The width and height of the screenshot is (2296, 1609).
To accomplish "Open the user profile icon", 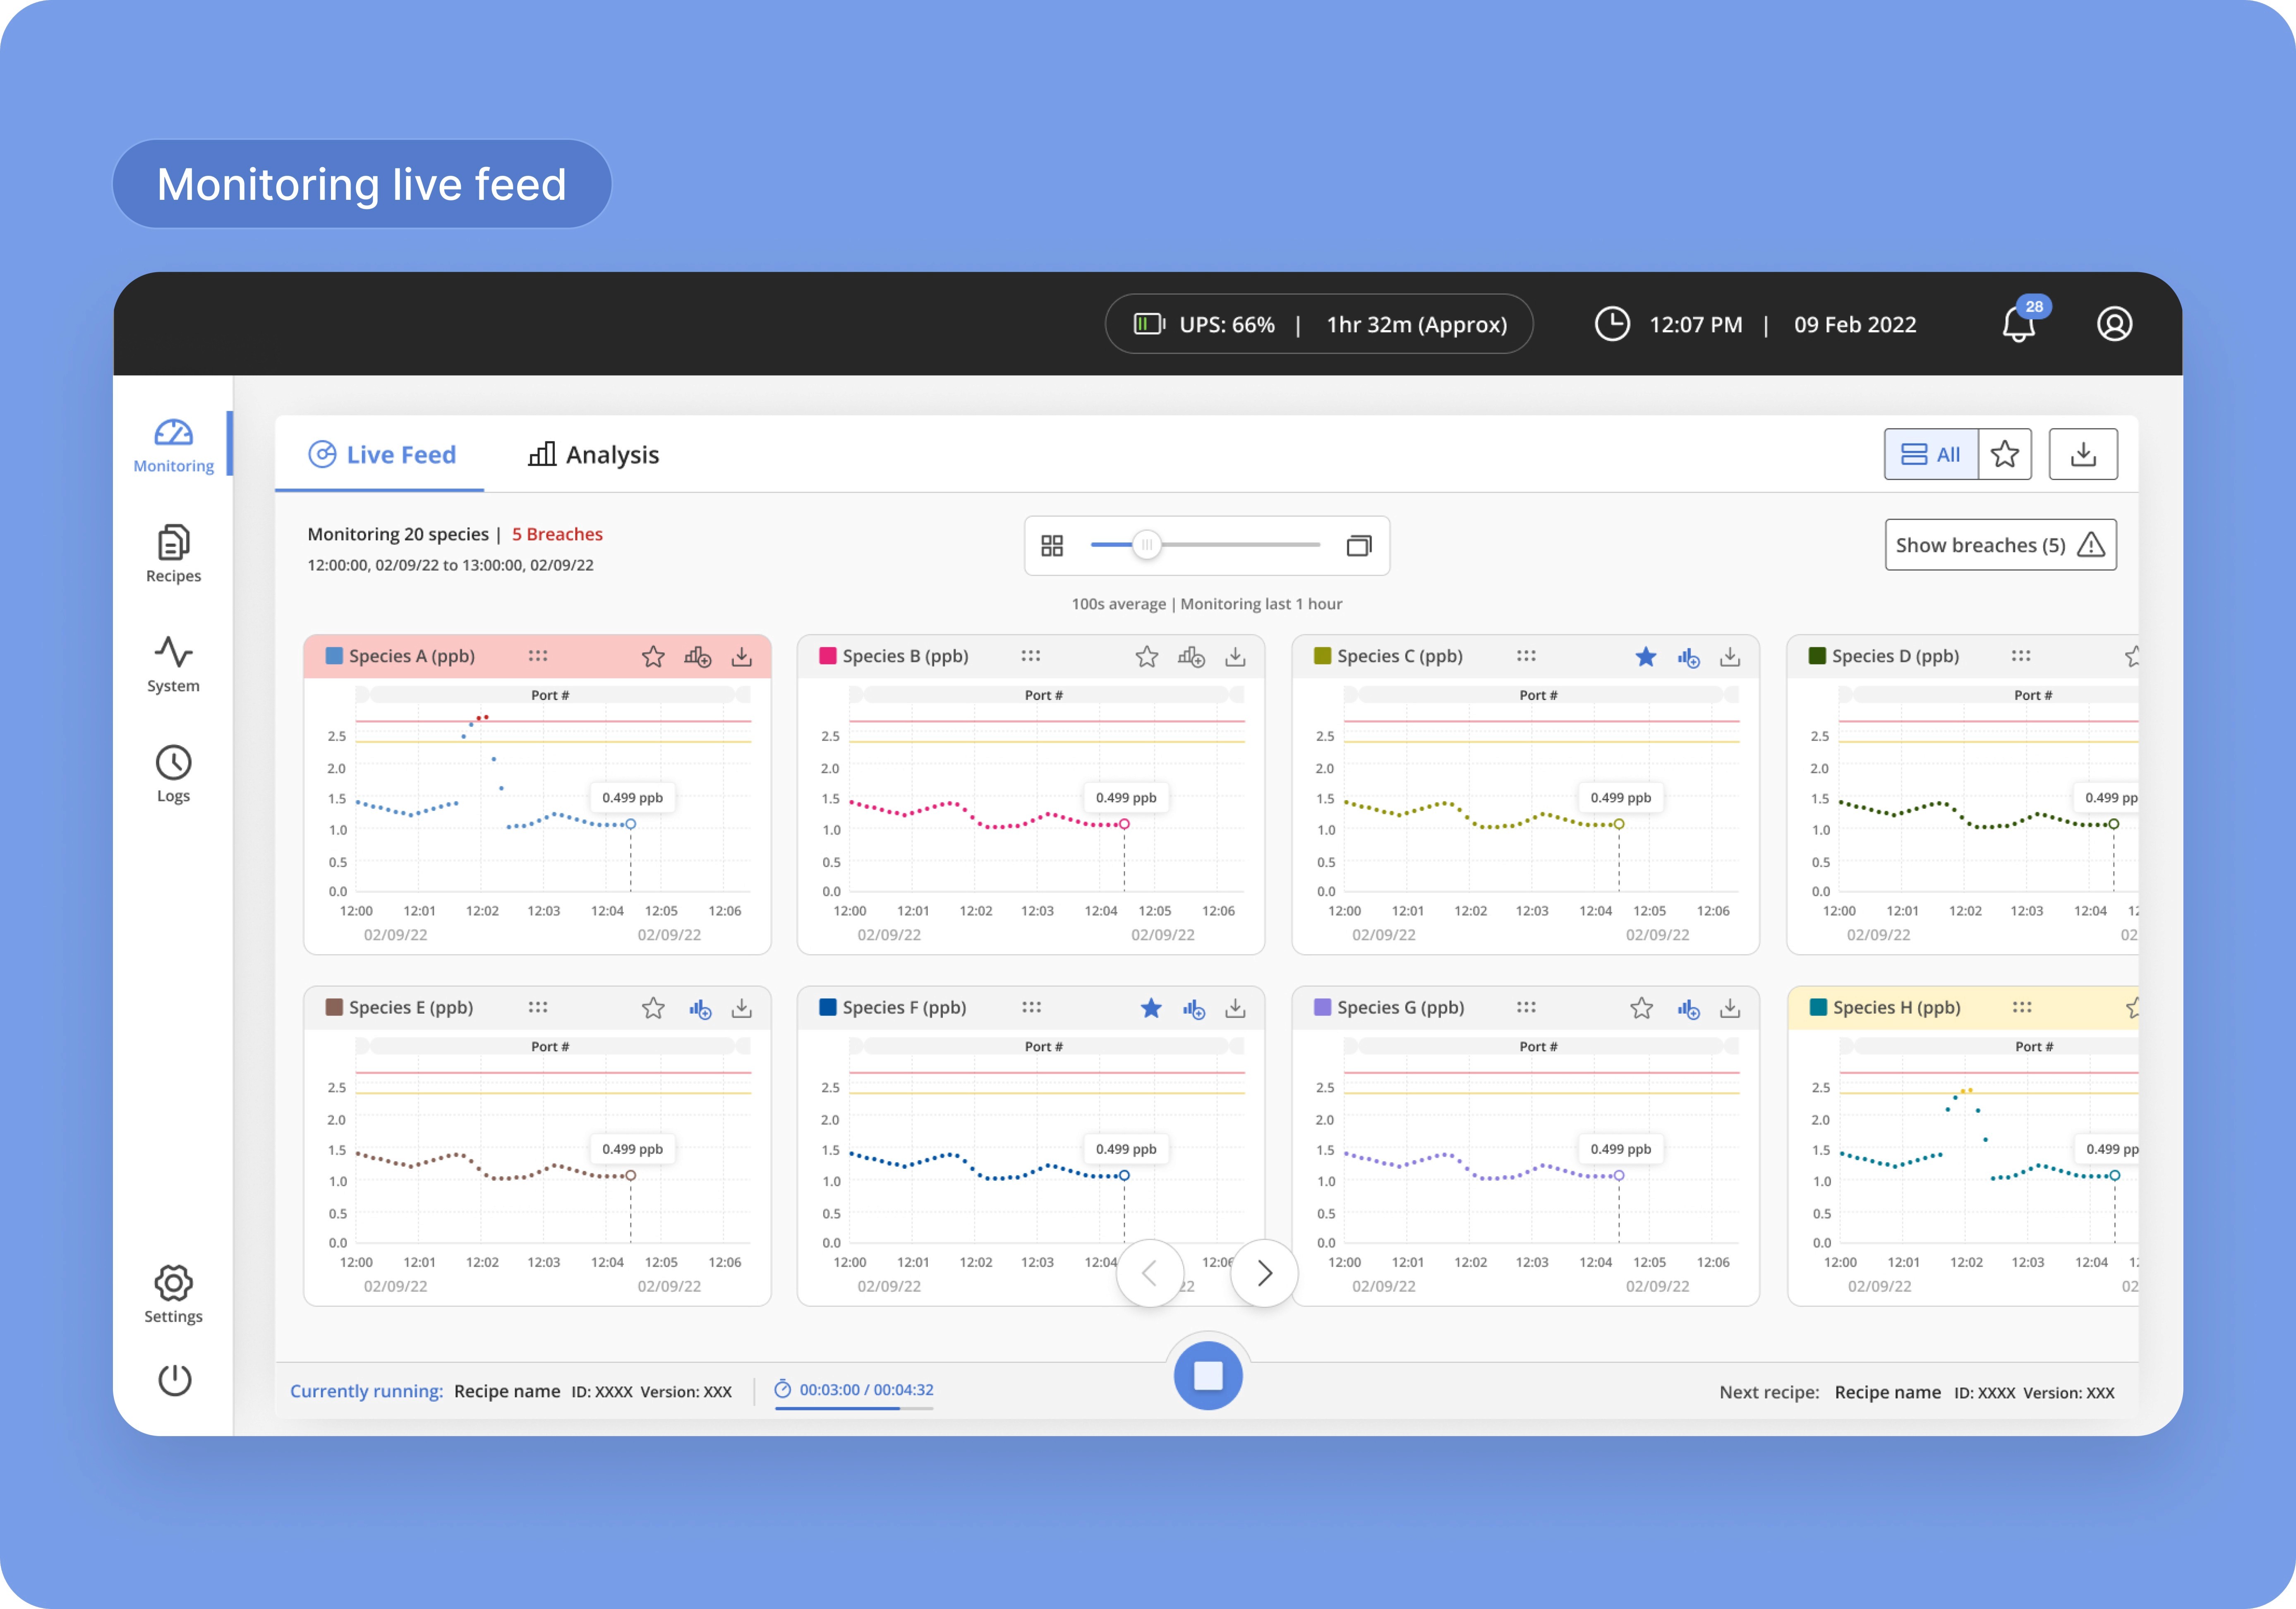I will click(x=2114, y=324).
